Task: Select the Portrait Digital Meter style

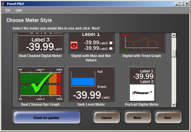Action: point(142,84)
